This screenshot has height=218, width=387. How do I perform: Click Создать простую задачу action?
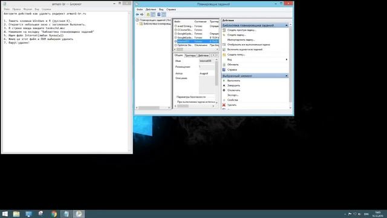click(x=242, y=30)
